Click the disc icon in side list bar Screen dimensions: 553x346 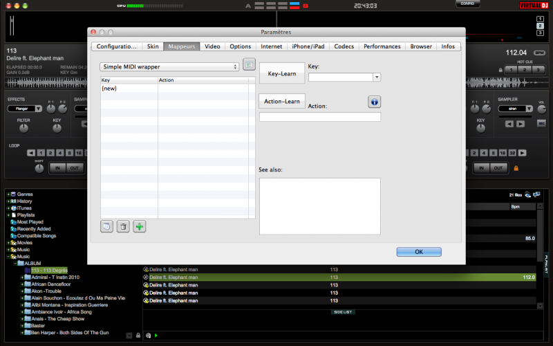[149, 336]
